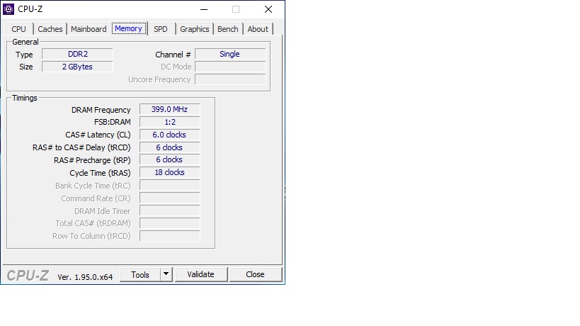The image size is (580, 326).
Task: Click the empty Command Rate field
Action: click(170, 198)
